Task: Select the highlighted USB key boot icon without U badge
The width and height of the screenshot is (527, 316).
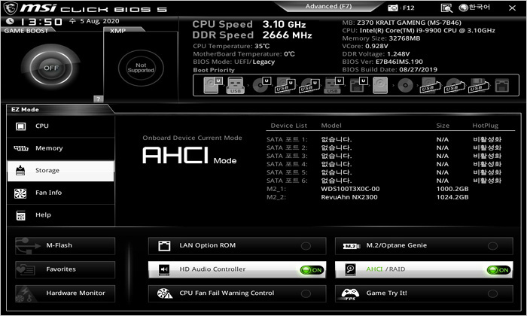Action: click(x=236, y=85)
